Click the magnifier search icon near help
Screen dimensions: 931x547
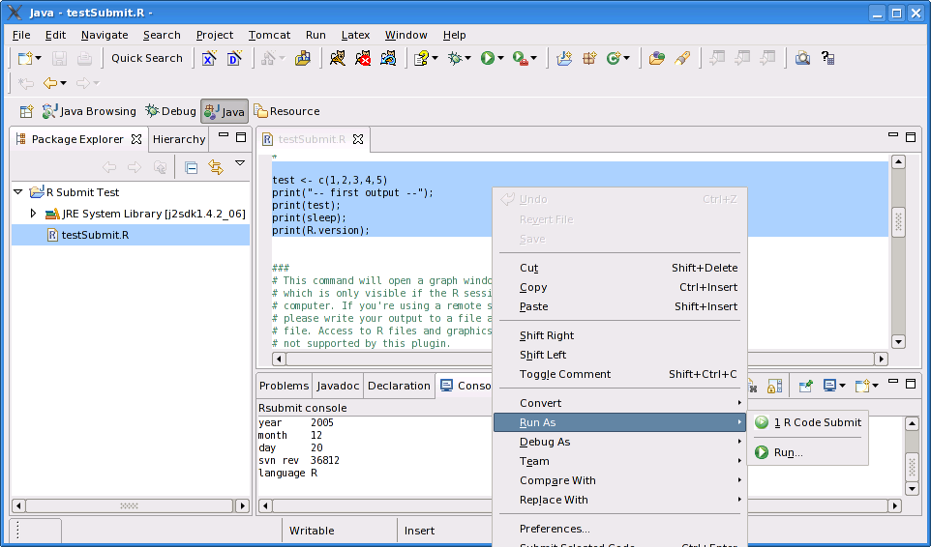[802, 58]
